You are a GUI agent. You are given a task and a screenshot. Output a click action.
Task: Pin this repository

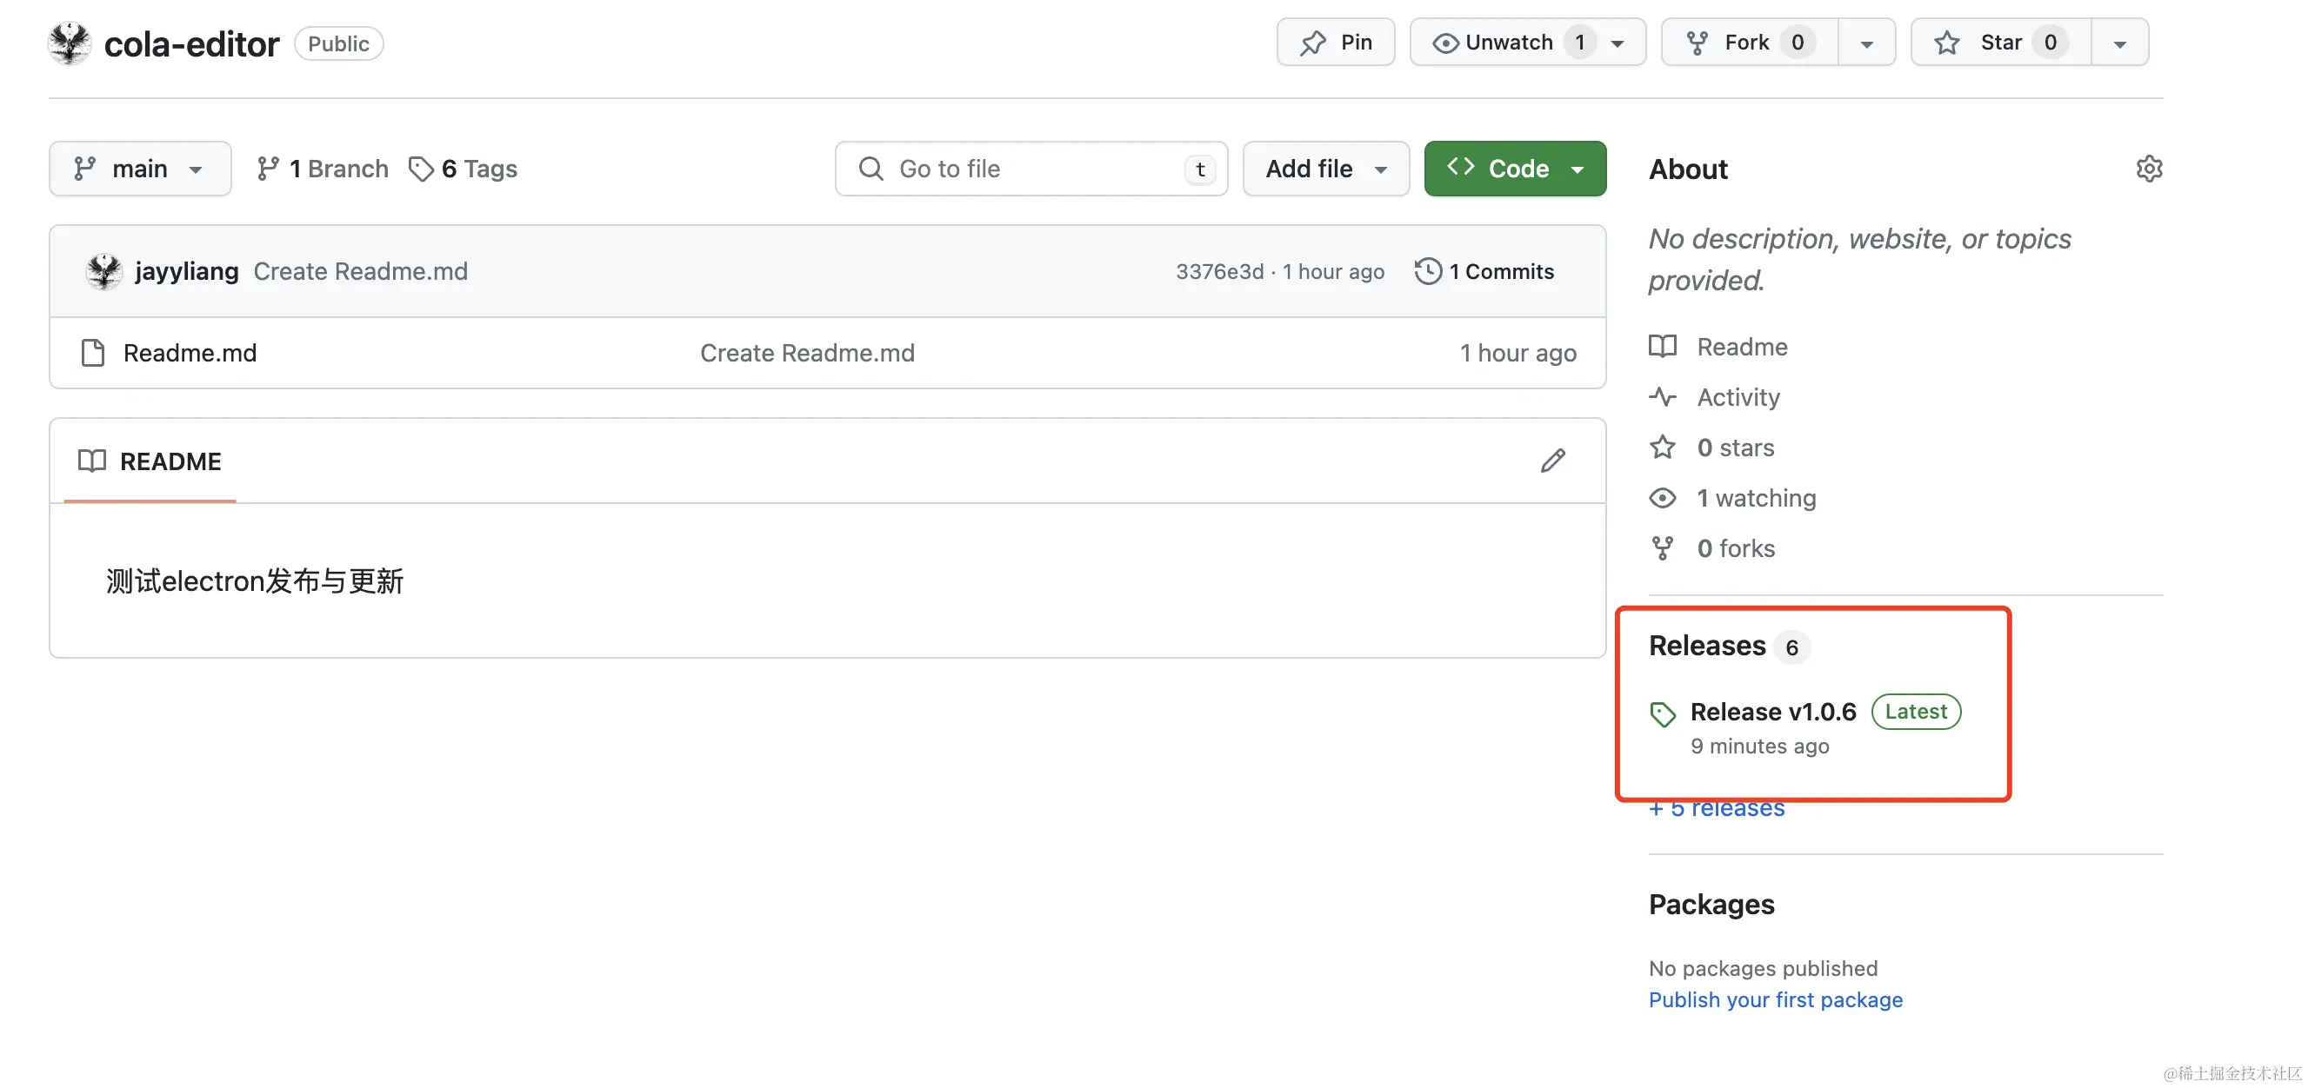1335,42
